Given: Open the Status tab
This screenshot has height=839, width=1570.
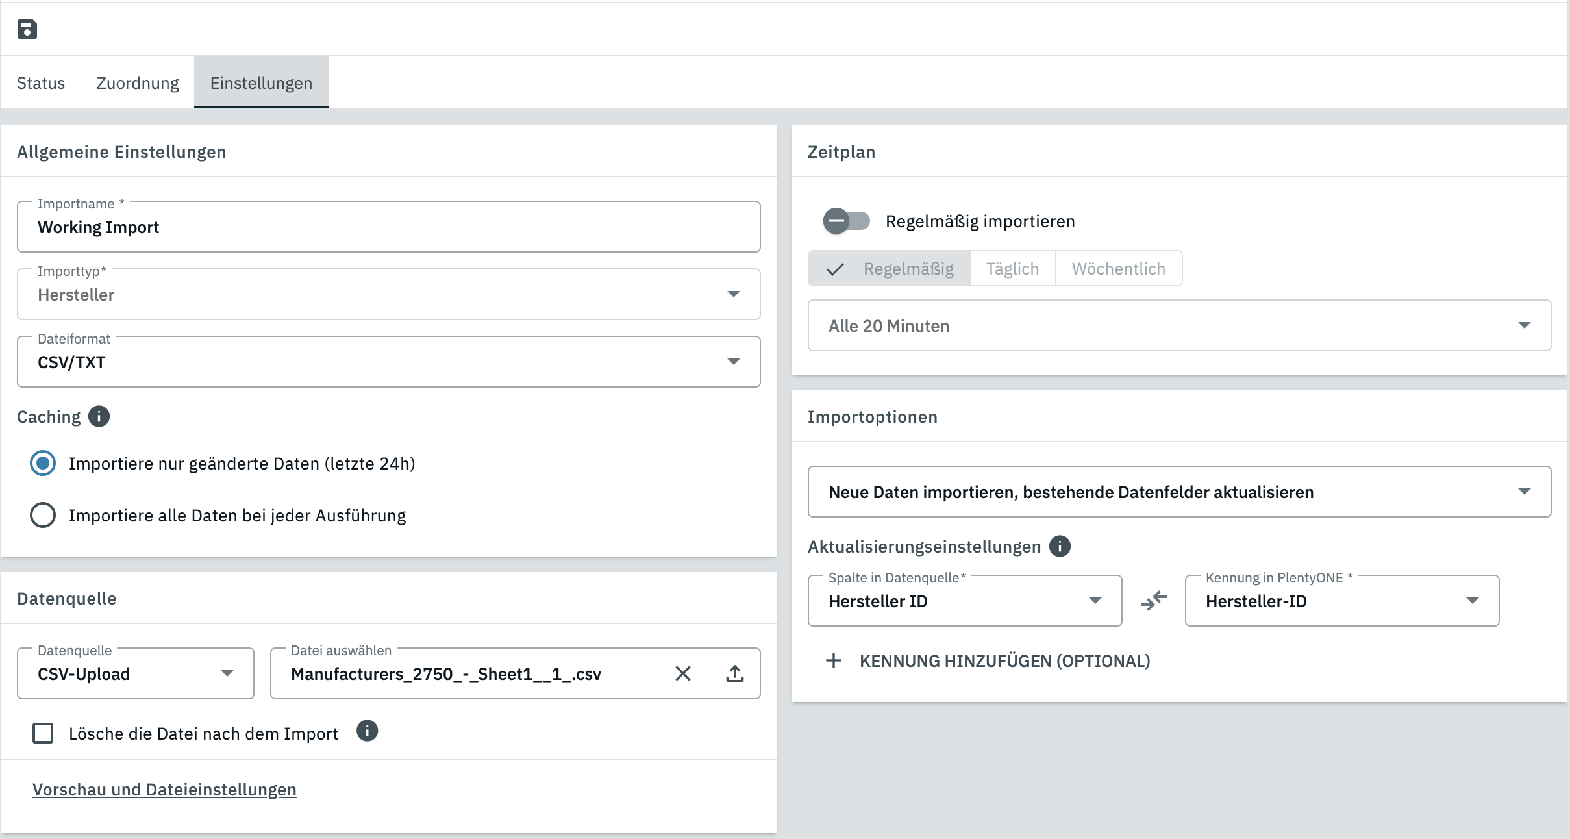Looking at the screenshot, I should [x=41, y=83].
